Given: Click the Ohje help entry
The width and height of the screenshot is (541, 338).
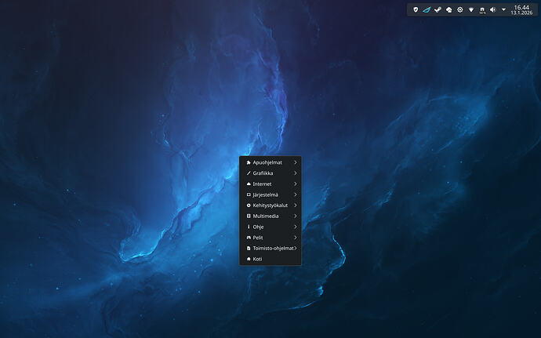Looking at the screenshot, I should [x=258, y=227].
